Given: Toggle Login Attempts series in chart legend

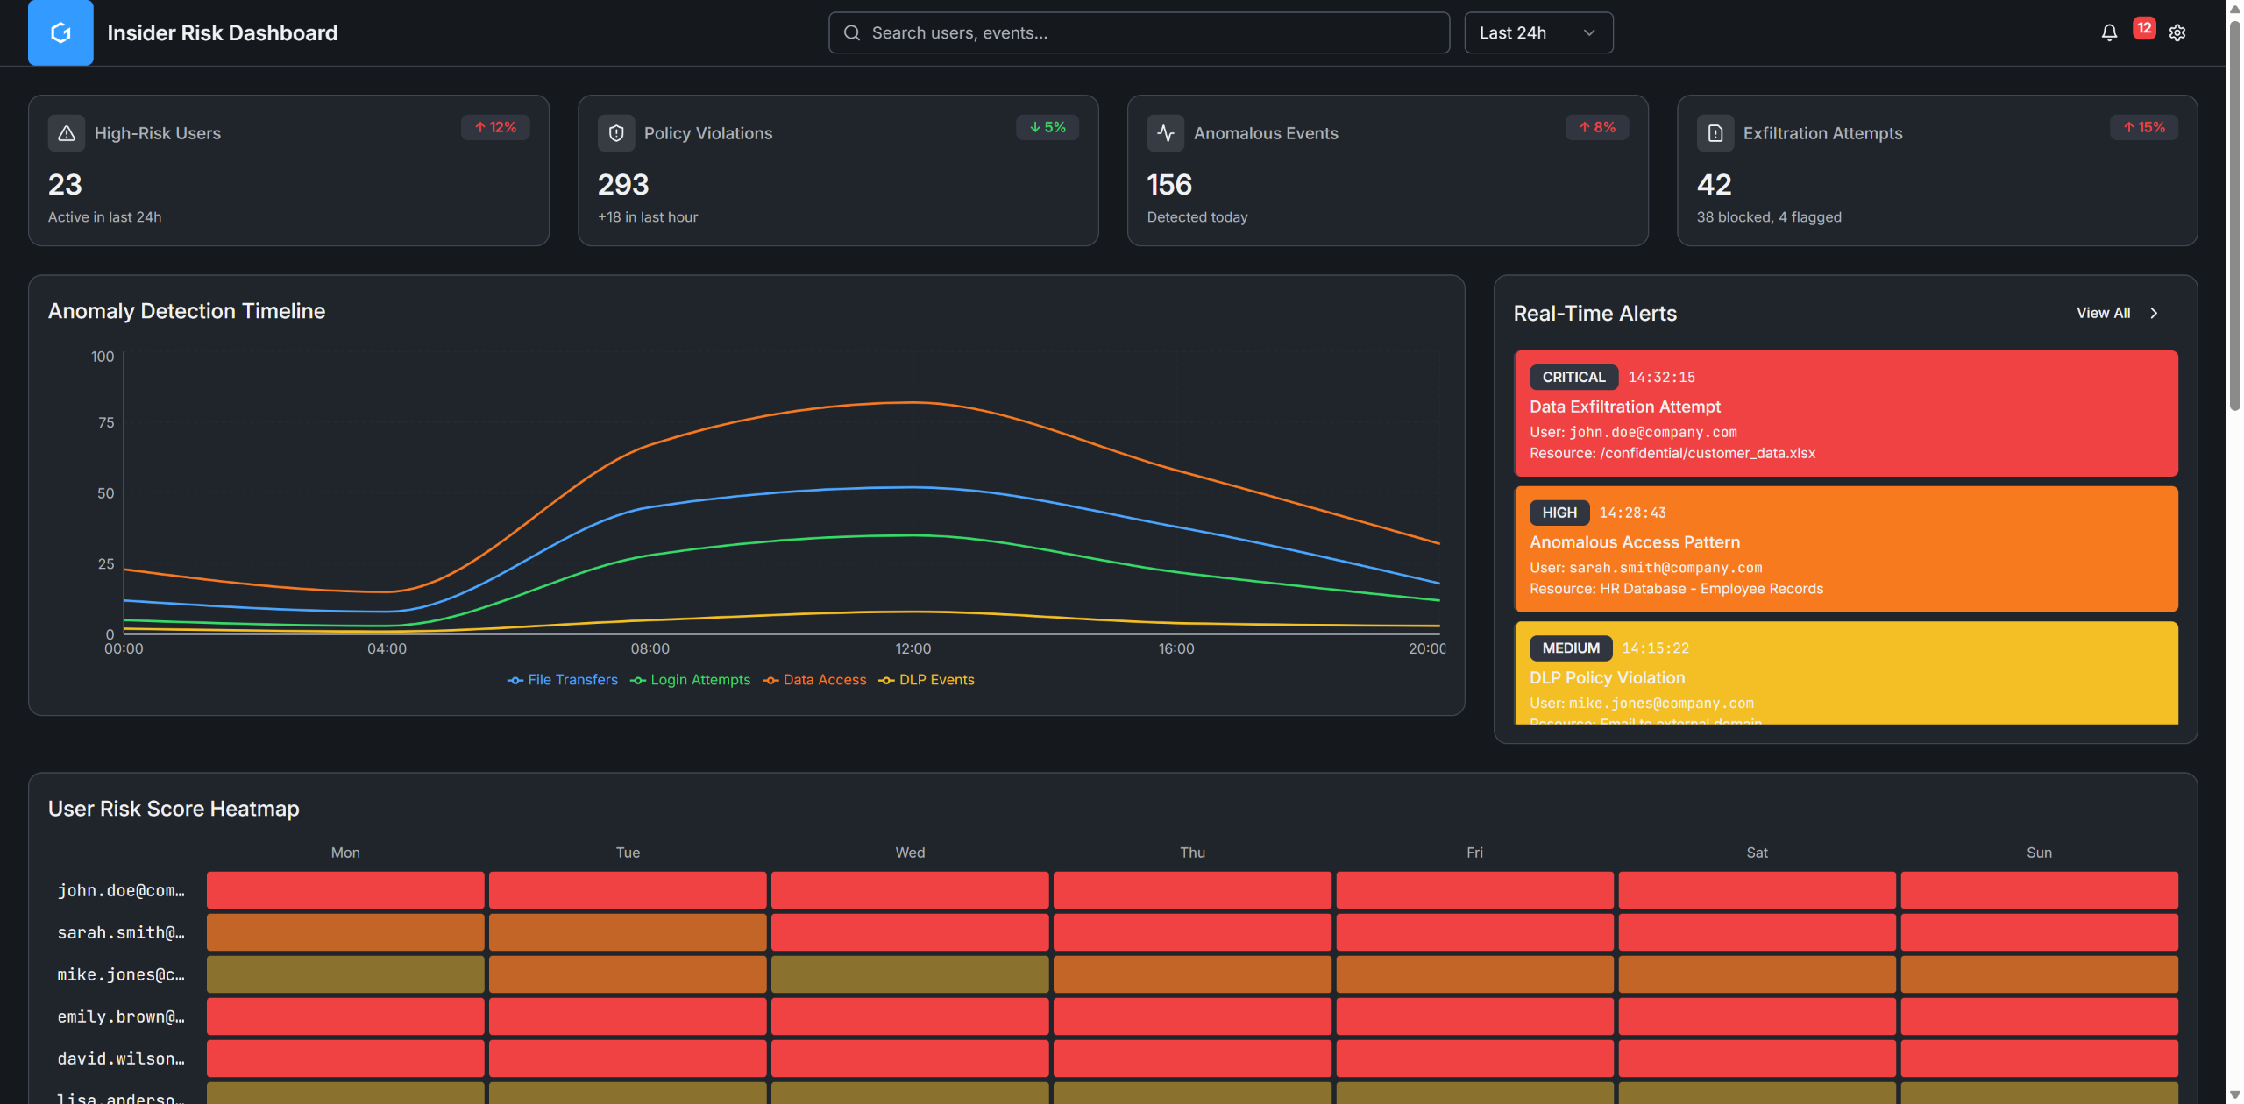Looking at the screenshot, I should 691,680.
